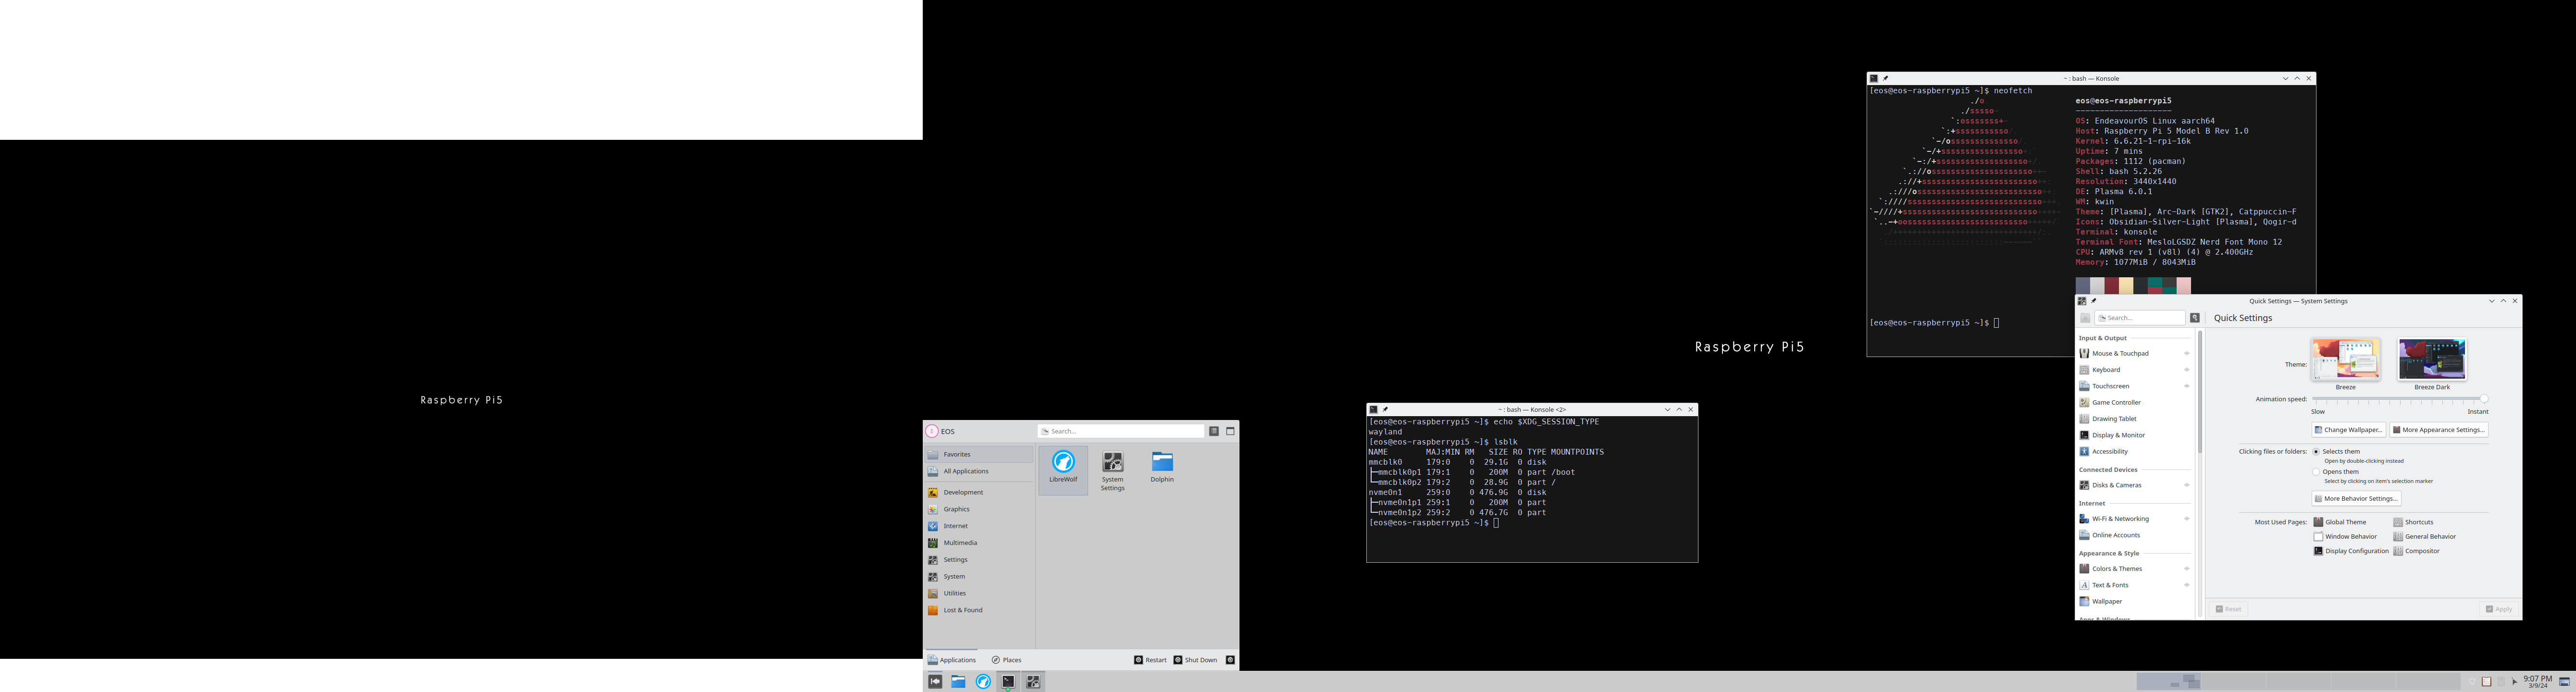Click the EOS user avatar in the launcher

[932, 431]
